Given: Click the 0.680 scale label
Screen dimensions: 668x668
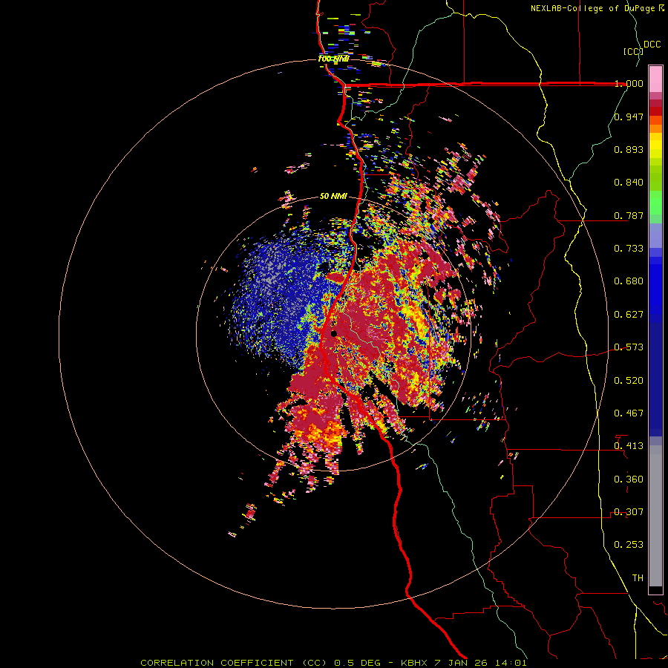Looking at the screenshot, I should click(629, 281).
